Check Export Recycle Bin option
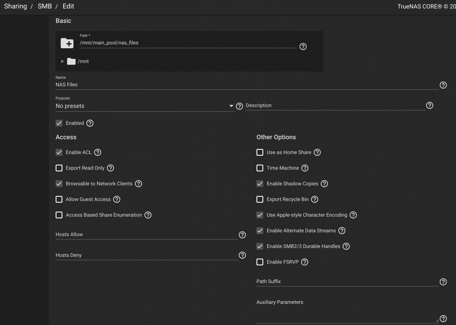The image size is (456, 325). coord(260,200)
